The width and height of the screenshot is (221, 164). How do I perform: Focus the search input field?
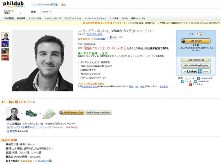point(137,12)
